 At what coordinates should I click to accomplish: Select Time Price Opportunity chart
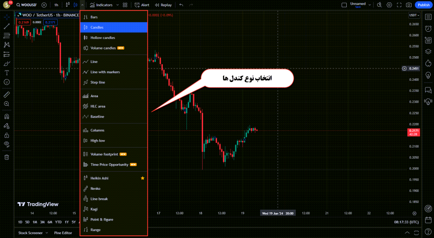[x=114, y=164]
